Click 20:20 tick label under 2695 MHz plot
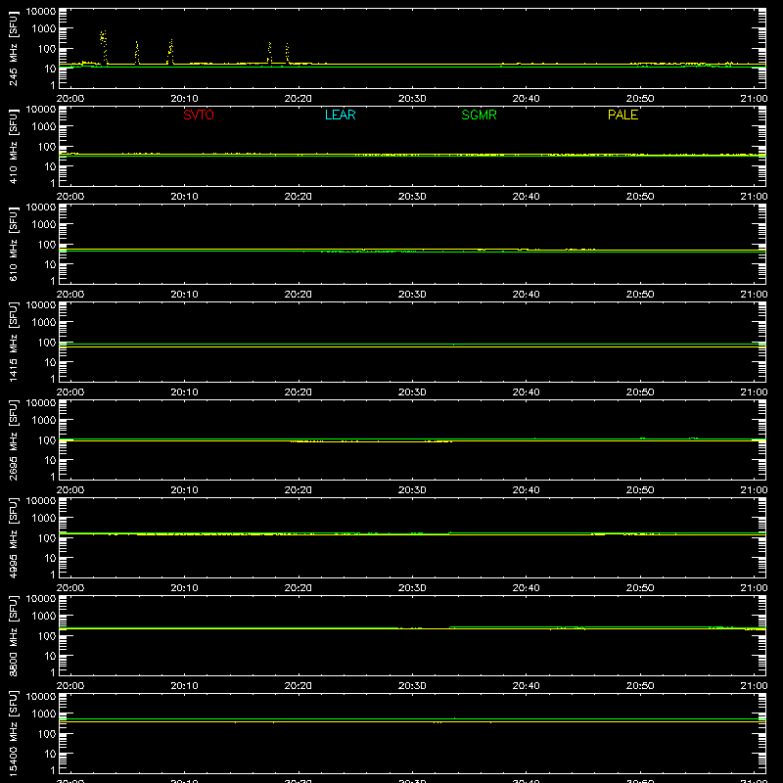 tap(299, 490)
